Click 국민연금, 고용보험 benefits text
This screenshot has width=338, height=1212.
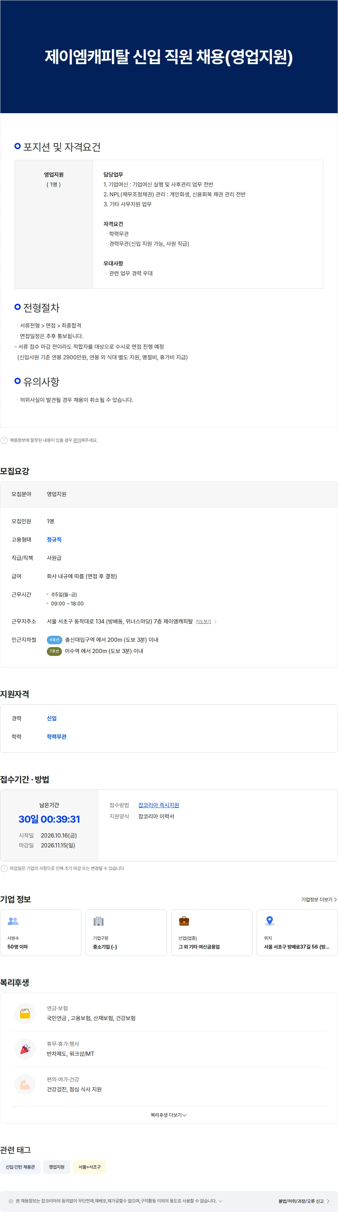91,1018
